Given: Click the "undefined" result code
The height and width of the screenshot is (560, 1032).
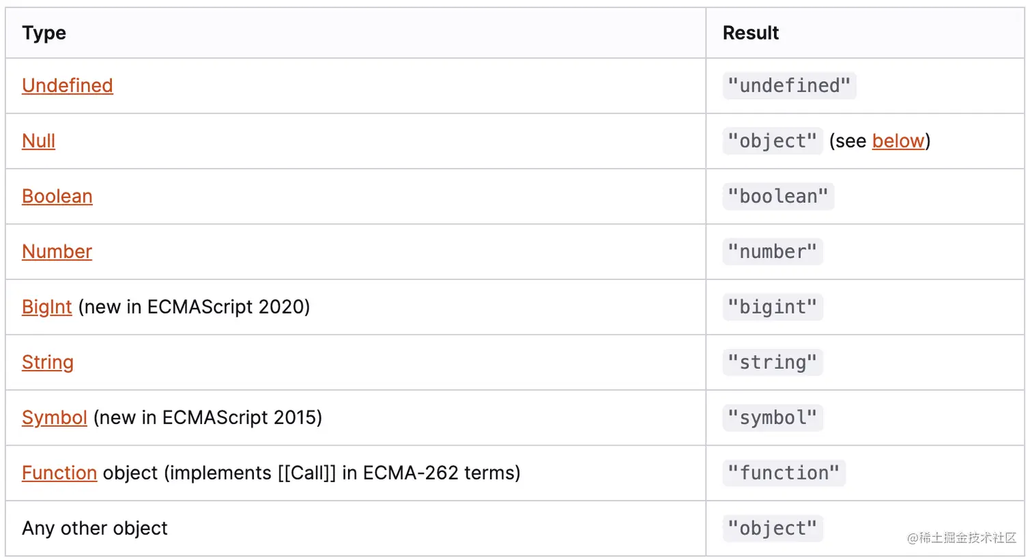Looking at the screenshot, I should (x=789, y=85).
